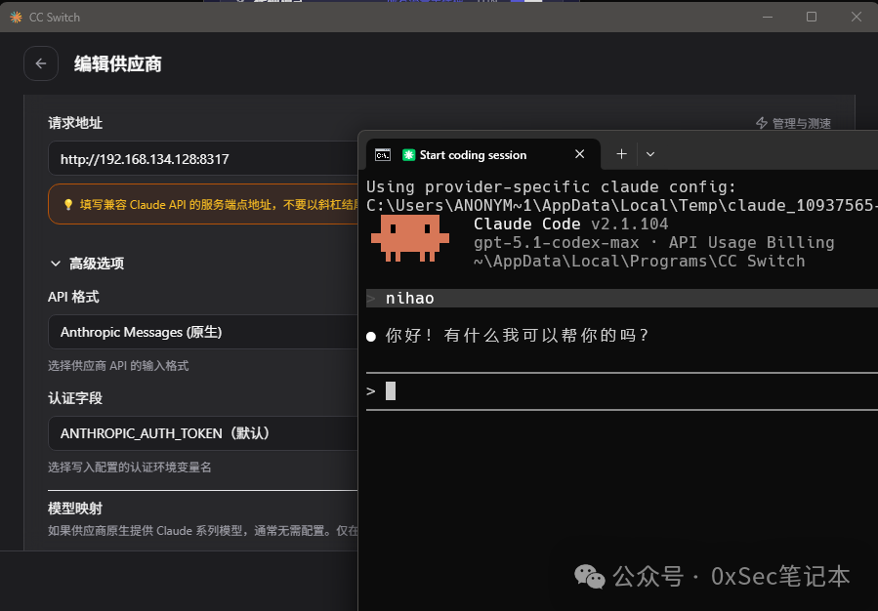Click the 你好！有什么我可以帮你的吗？ reply
878x611 pixels.
click(x=518, y=335)
